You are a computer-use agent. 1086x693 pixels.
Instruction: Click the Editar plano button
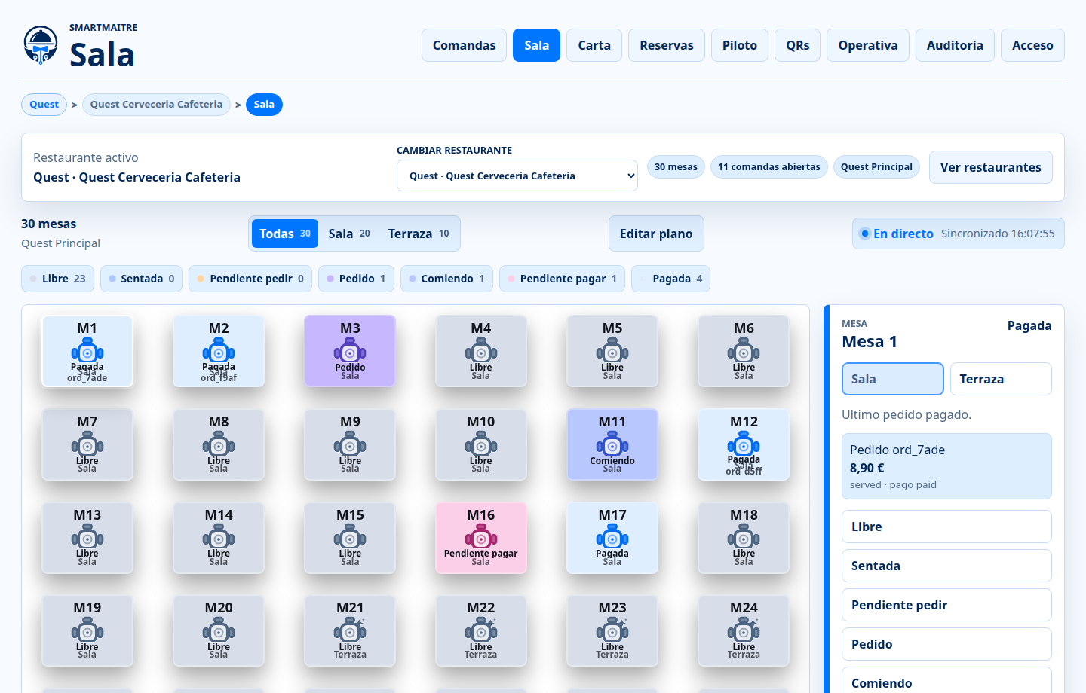[x=656, y=234]
